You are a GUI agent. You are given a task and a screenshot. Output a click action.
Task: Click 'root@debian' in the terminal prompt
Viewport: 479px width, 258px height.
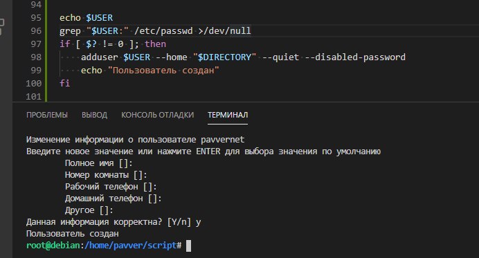coord(53,245)
